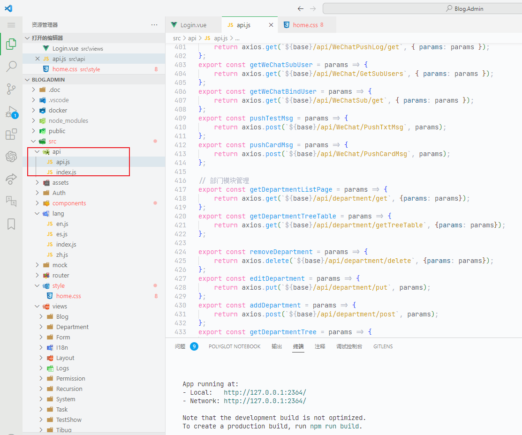Screen dimensions: 522x435
Task: Open the Extensions view icon
Action: click(x=11, y=135)
